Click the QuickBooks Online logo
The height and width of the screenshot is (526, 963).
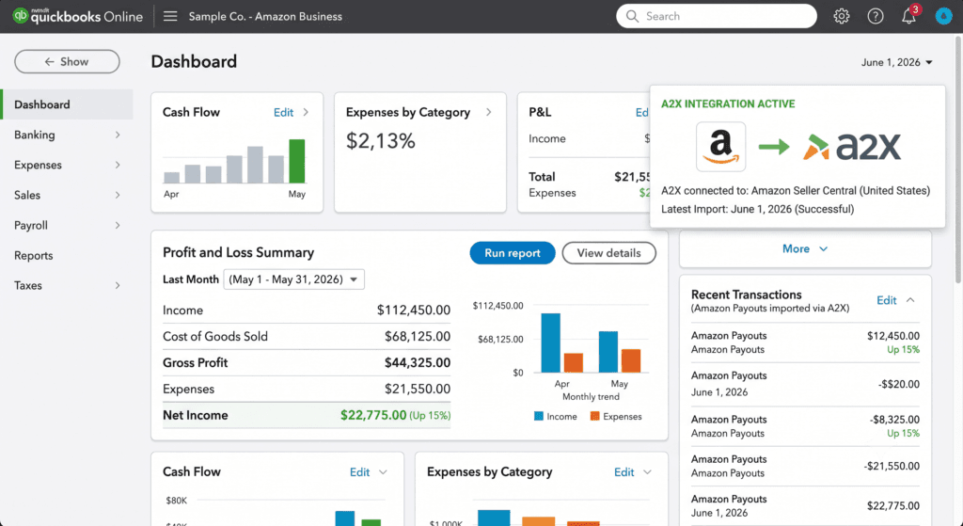click(77, 16)
